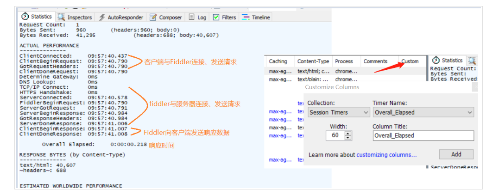This screenshot has height=195, width=493.
Task: Click the Comments column header
Action: (x=375, y=61)
